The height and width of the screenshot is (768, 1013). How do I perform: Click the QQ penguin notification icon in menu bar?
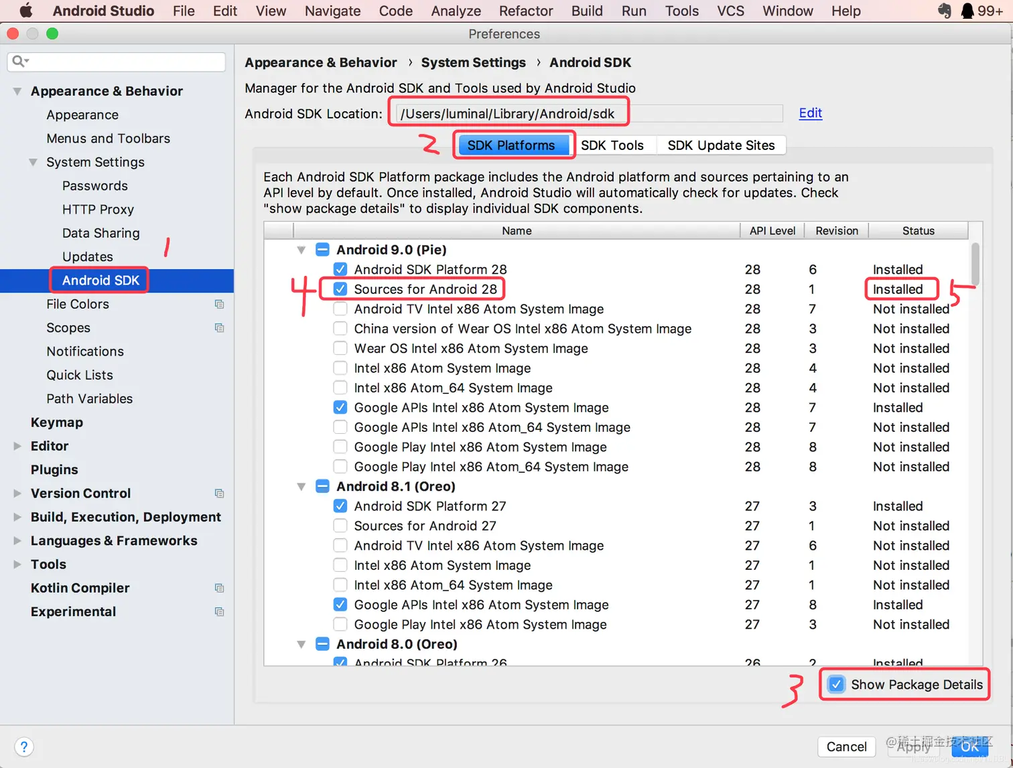967,11
